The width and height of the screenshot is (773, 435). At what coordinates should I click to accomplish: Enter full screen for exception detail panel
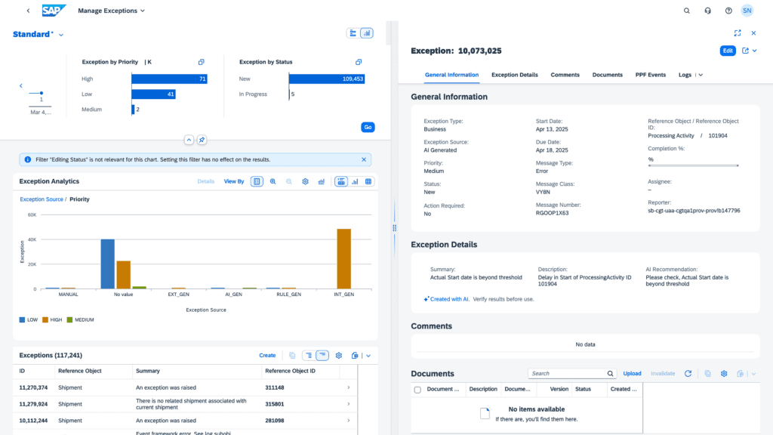[x=738, y=33]
